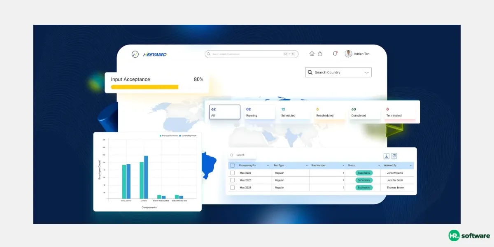Click the Adrian Tan user name
The image size is (494, 247).
click(x=361, y=54)
